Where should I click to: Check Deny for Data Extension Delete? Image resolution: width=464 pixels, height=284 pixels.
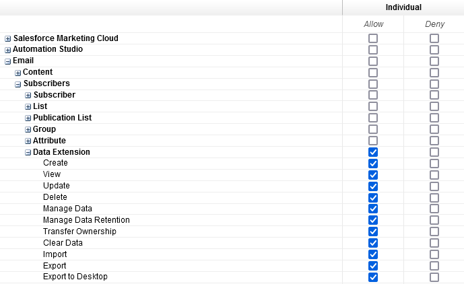click(434, 198)
